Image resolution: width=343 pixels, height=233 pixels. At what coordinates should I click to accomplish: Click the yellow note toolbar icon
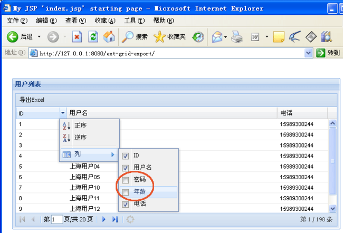(279, 37)
